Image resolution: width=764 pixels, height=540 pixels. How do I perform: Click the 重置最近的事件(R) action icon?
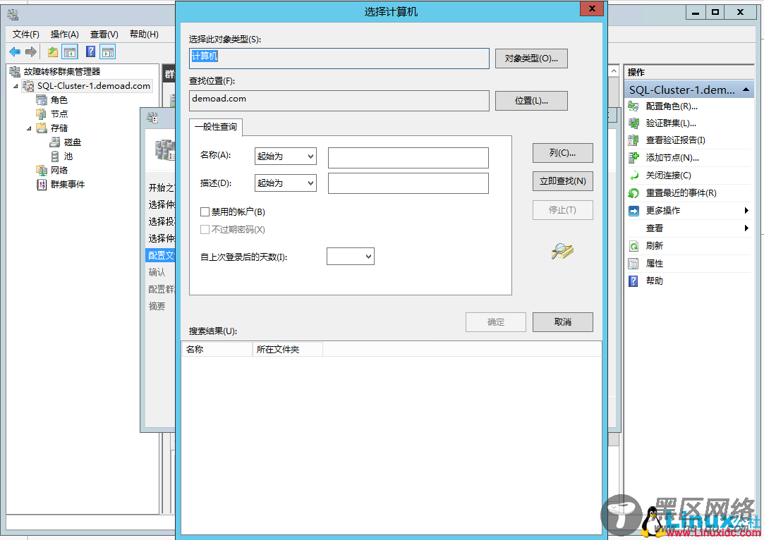point(633,193)
